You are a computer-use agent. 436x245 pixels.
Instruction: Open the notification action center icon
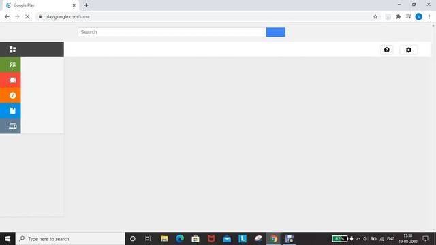click(425, 239)
